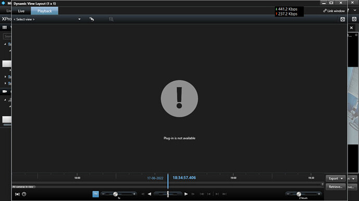This screenshot has height=201, width=359.
Task: Click the Link window option
Action: click(x=334, y=11)
